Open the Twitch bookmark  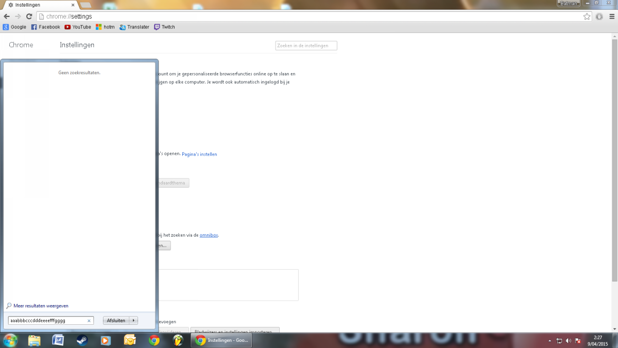(164, 27)
